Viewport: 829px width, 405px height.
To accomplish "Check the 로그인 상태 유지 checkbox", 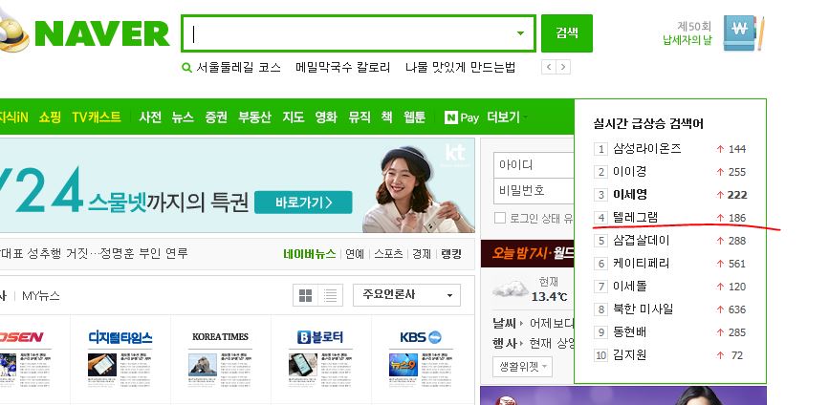I will click(502, 218).
